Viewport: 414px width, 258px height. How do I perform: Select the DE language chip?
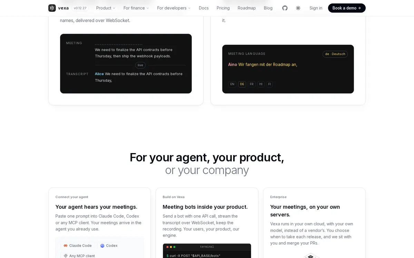click(242, 84)
